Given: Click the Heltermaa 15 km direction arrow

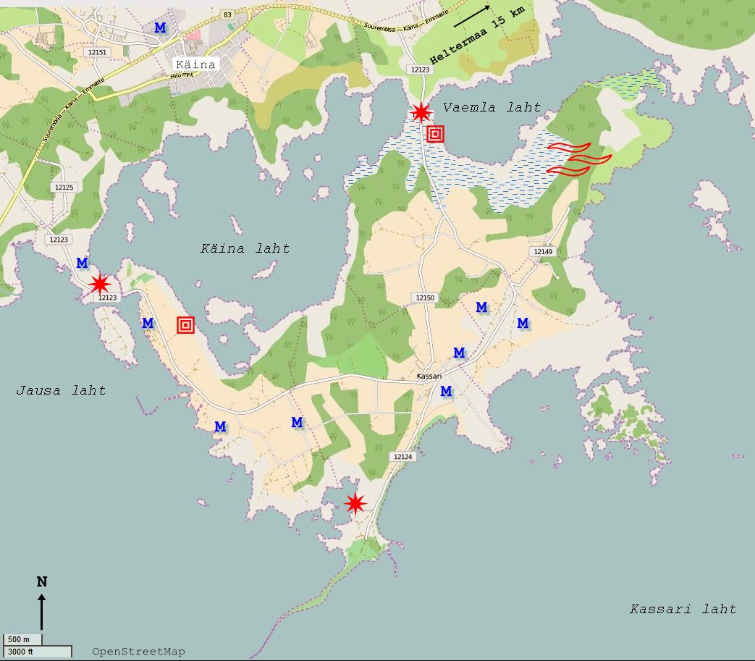Looking at the screenshot, I should pyautogui.click(x=472, y=17).
